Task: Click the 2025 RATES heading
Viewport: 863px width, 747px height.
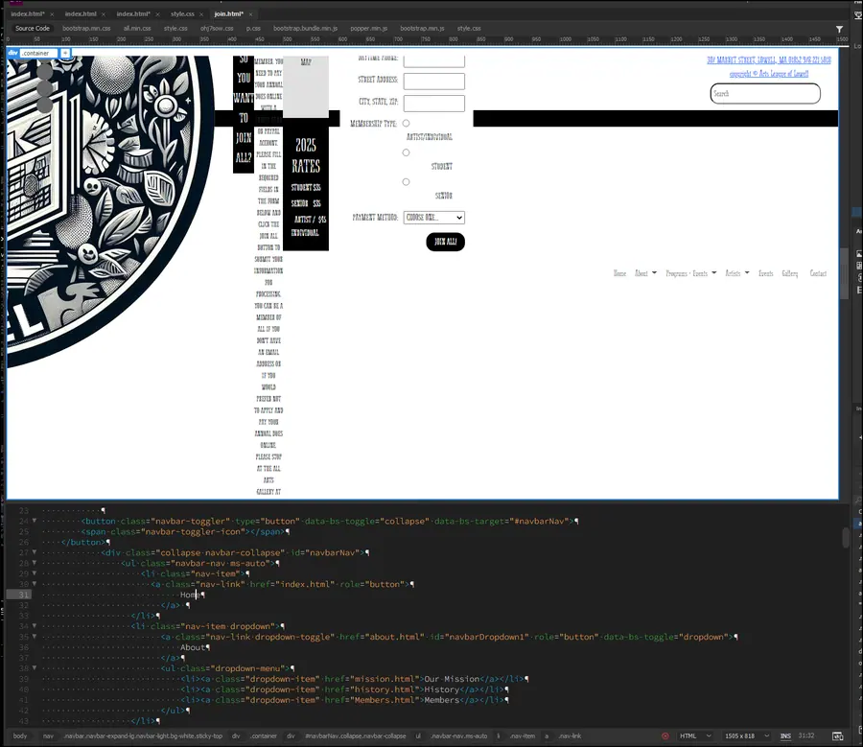Action: point(306,155)
